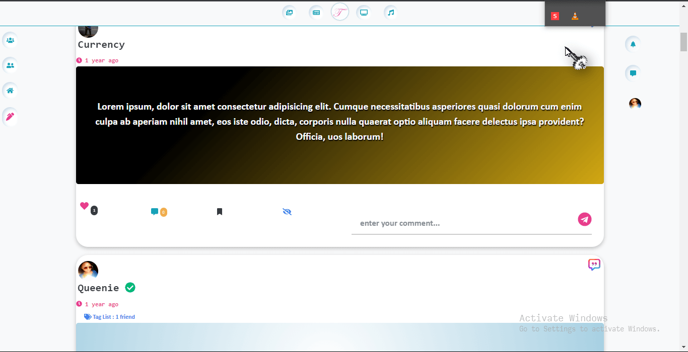This screenshot has height=352, width=688.
Task: Click the news feed list icon in top bar
Action: tap(316, 13)
